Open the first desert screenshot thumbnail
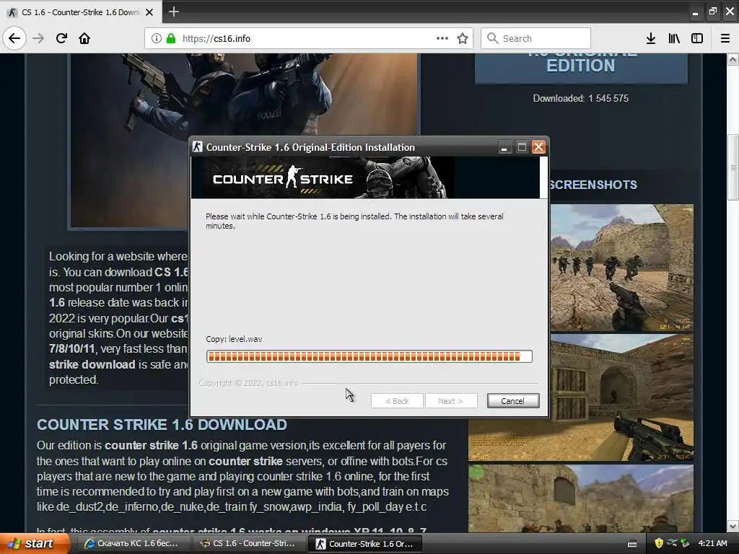The width and height of the screenshot is (739, 554). click(621, 268)
